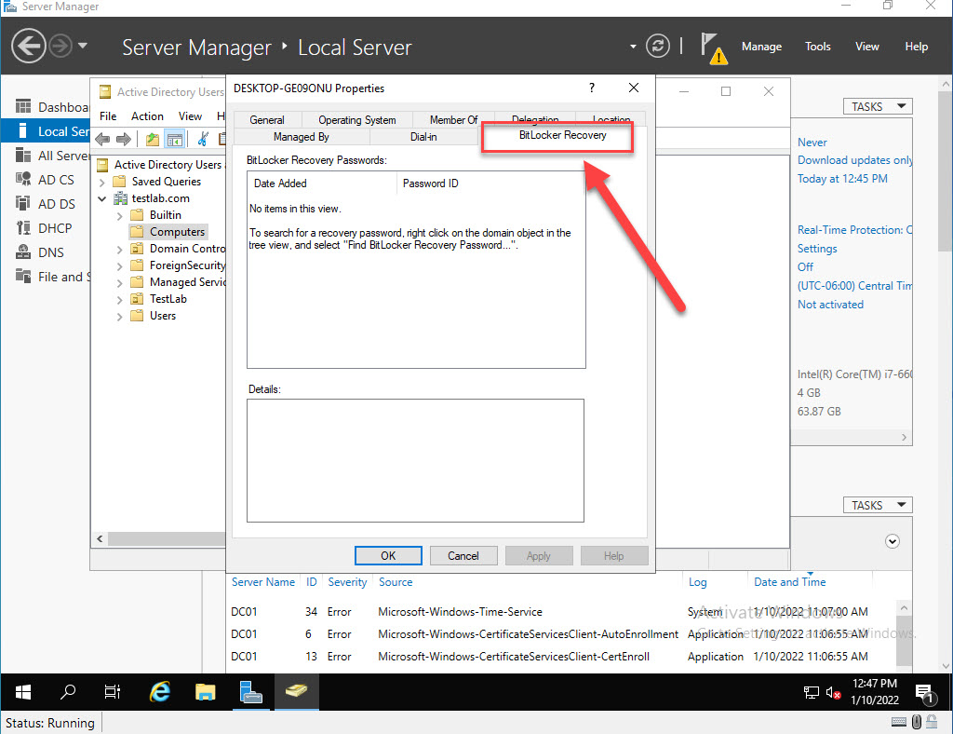
Task: Switch to the Operating System tab
Action: 356,120
